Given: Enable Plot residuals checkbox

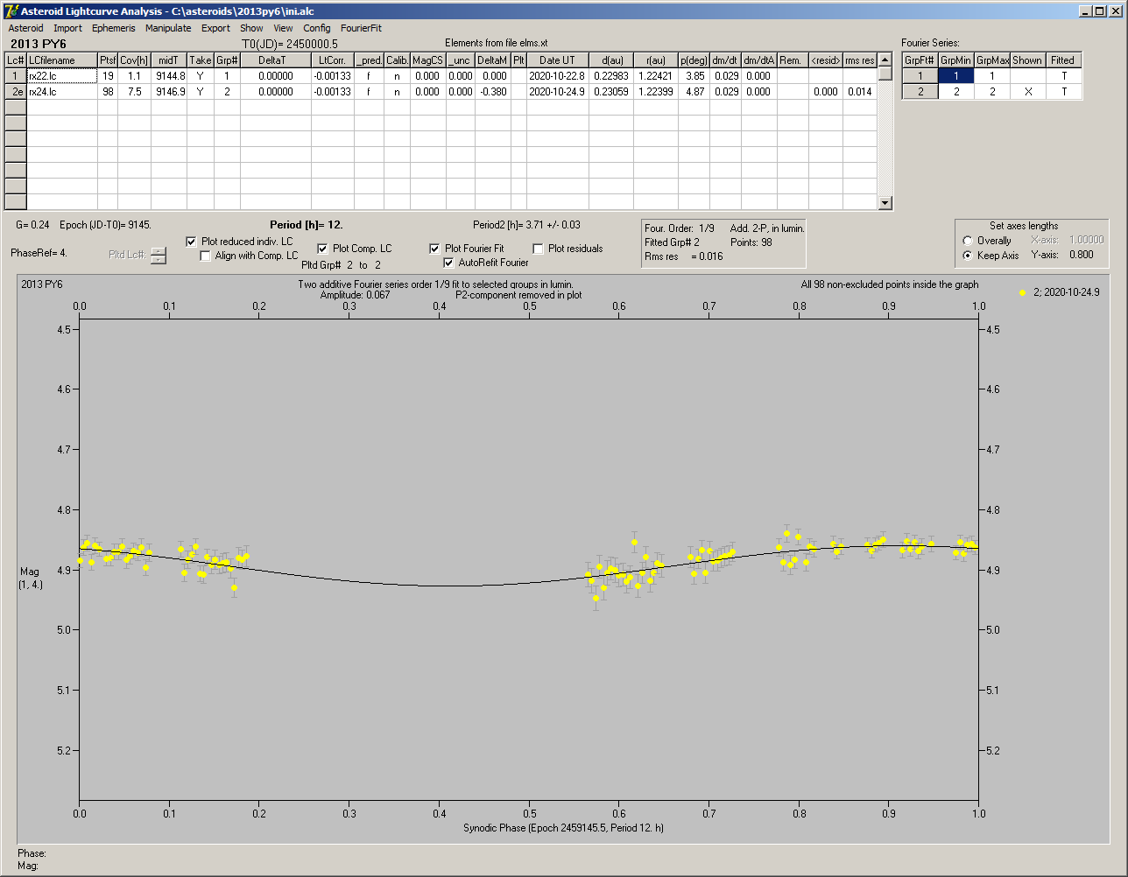Looking at the screenshot, I should 538,249.
